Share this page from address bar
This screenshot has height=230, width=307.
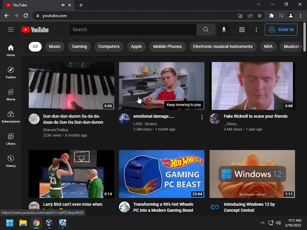pyautogui.click(x=250, y=16)
